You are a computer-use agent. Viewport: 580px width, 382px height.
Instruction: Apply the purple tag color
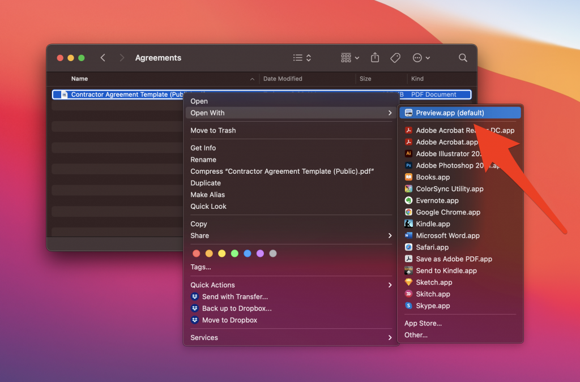pyautogui.click(x=260, y=254)
